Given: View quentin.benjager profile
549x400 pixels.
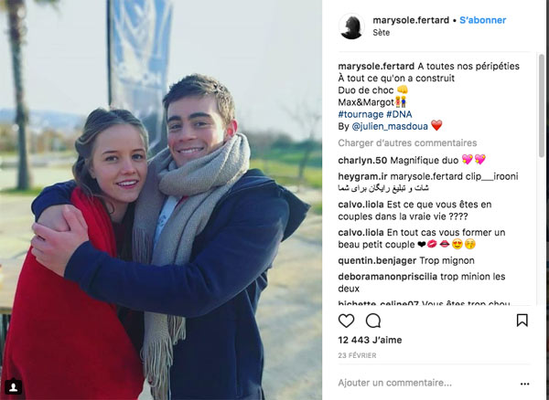Looking at the screenshot, I should [377, 260].
